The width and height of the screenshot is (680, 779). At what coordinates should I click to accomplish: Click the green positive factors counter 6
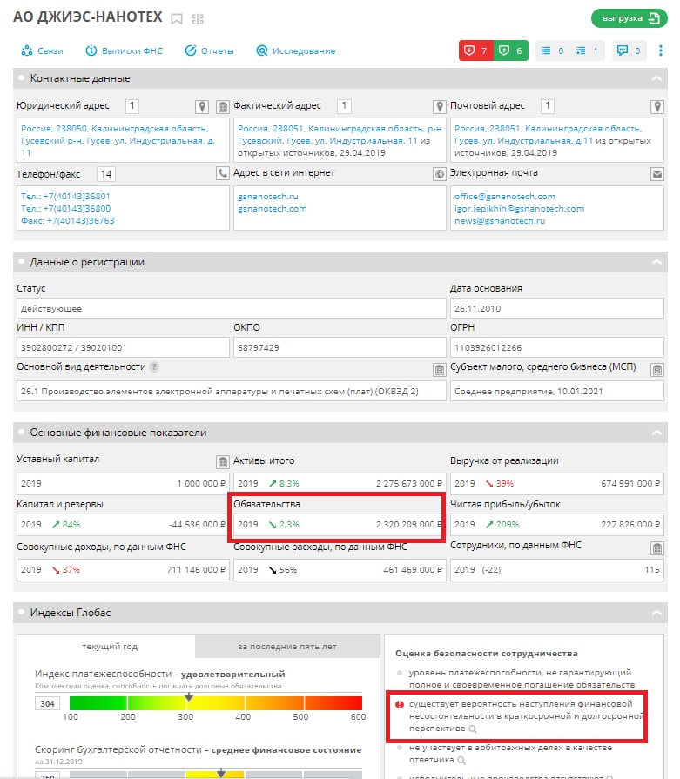(511, 50)
